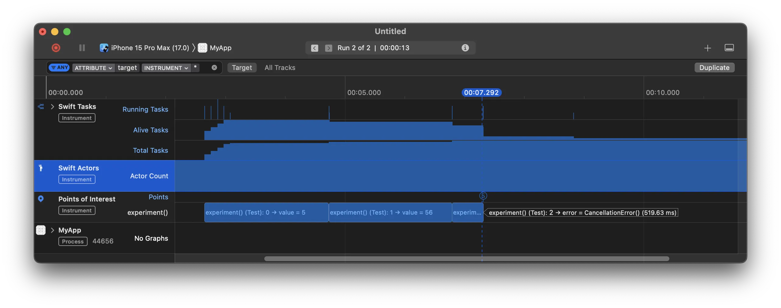Click the Untitled window title

point(390,31)
